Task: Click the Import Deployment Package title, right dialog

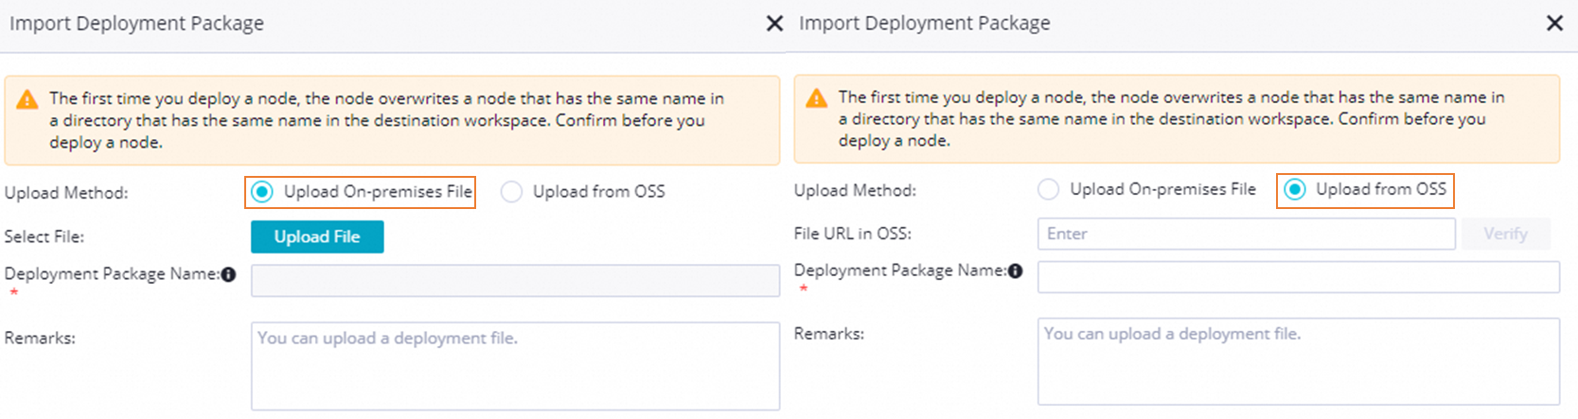Action: coord(925,24)
